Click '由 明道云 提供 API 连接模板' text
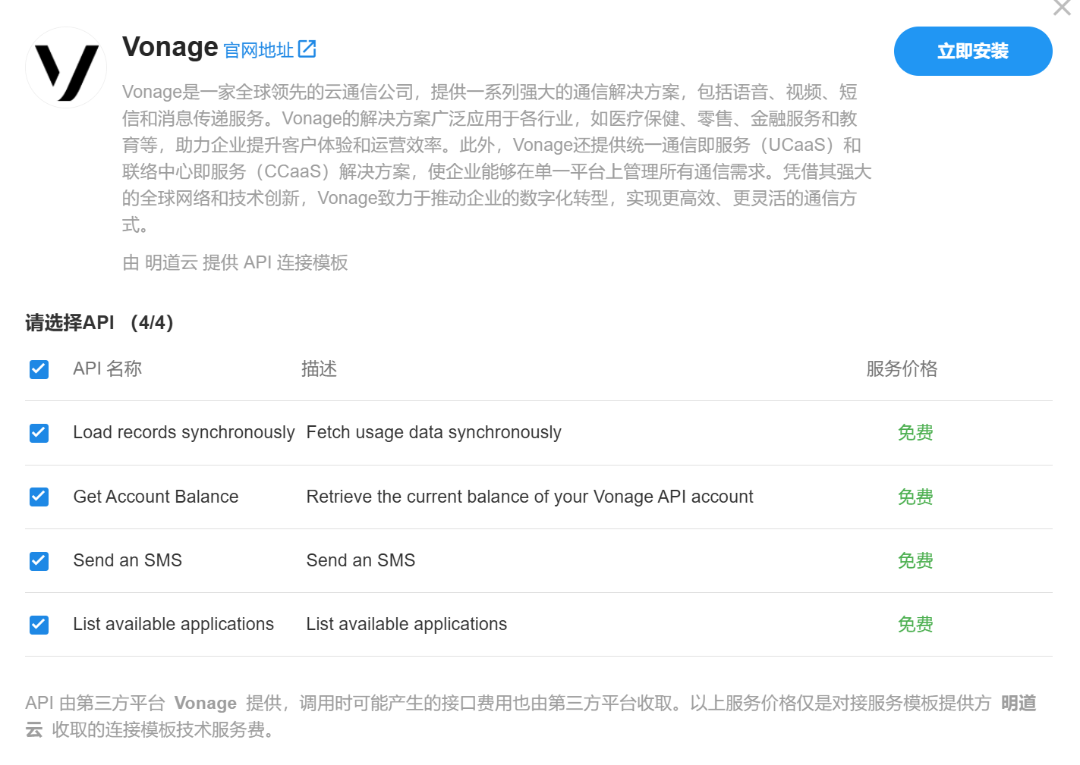Viewport: 1080px width, 765px height. tap(235, 262)
